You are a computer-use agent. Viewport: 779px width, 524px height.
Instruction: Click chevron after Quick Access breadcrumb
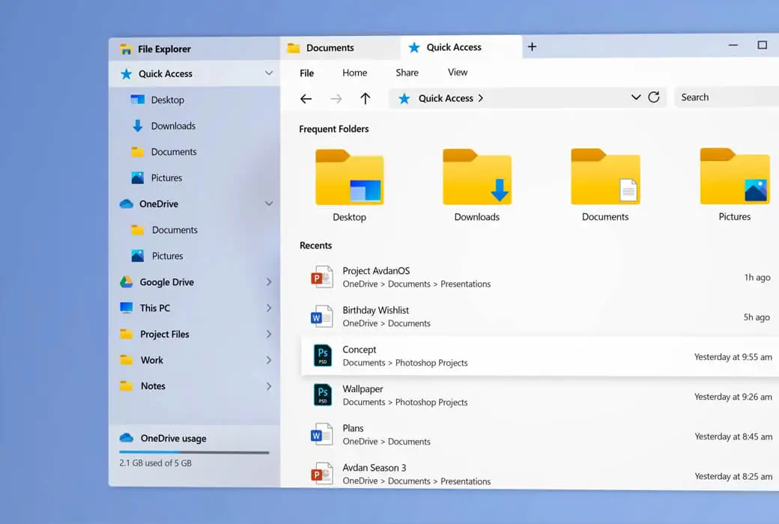(480, 98)
